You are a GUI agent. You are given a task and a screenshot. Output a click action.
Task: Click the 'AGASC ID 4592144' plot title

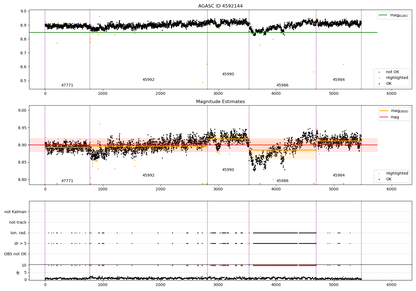[220, 6]
